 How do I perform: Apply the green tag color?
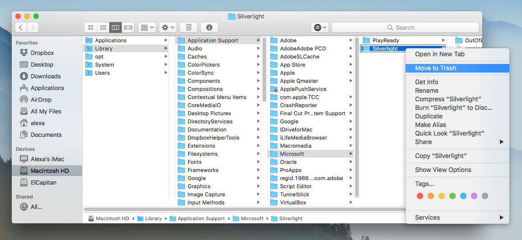[453, 196]
